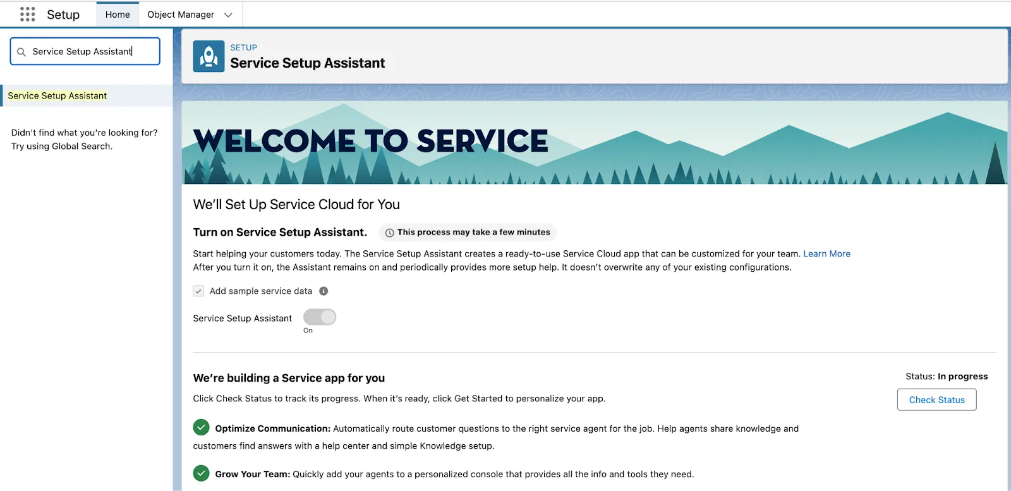Click the clock icon in process notice
Viewport: 1011px width, 491px height.
tap(390, 233)
